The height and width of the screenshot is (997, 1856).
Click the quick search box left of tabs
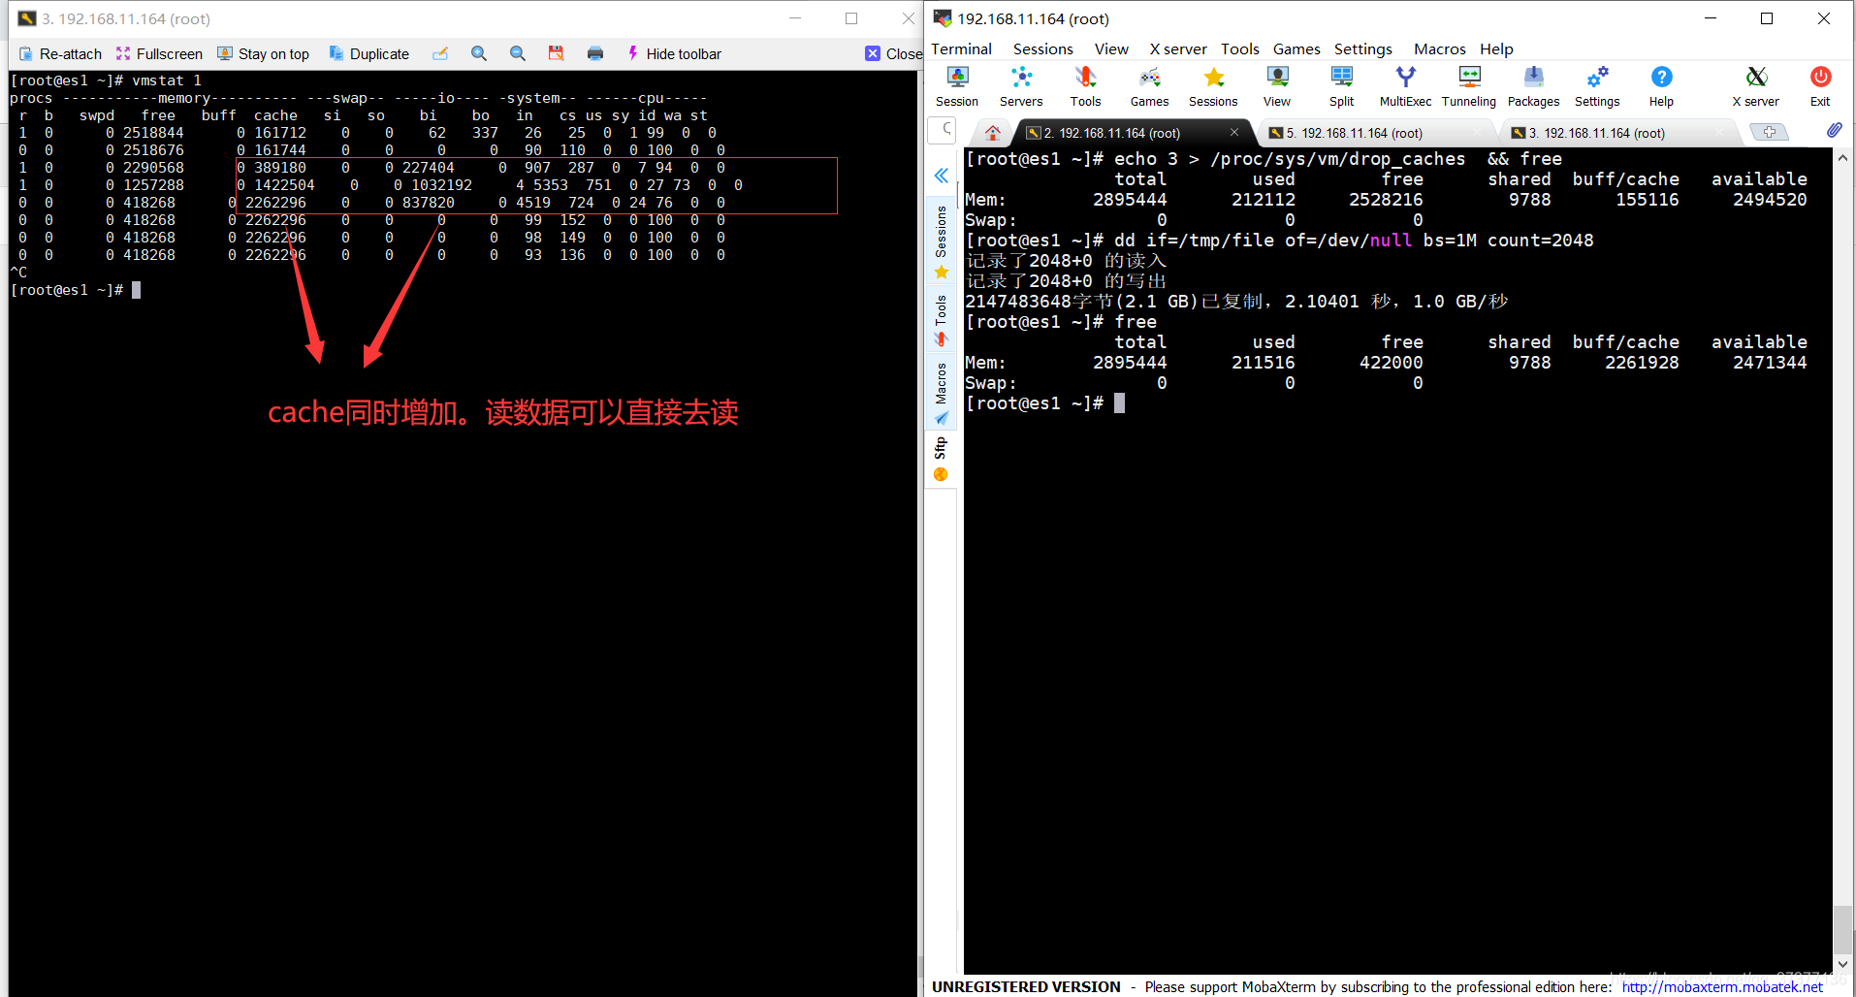point(942,130)
